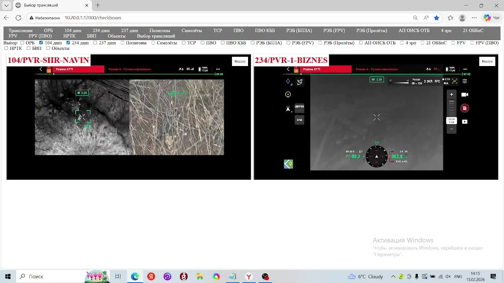
Task: Check the Самолёты checkbox
Action: click(153, 43)
